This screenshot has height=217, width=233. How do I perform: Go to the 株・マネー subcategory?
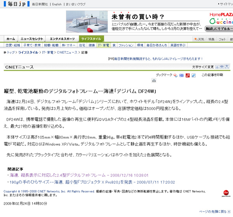pyautogui.click(x=69, y=45)
